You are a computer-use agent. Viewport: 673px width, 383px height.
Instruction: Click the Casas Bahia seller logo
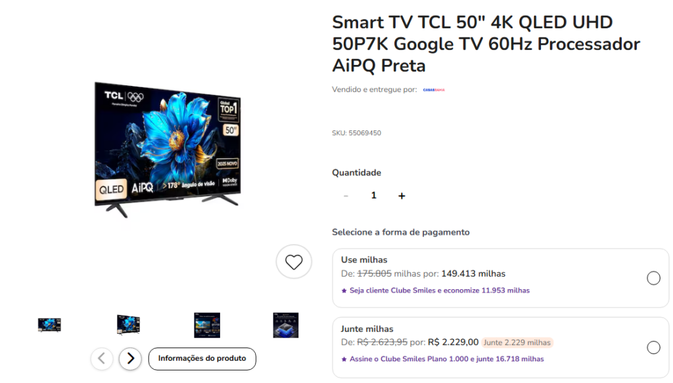[434, 90]
